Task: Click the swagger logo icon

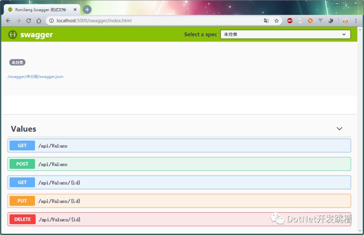Action: (x=12, y=35)
